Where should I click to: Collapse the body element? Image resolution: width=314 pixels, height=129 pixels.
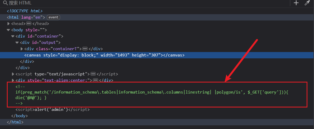pyautogui.click(x=8, y=30)
